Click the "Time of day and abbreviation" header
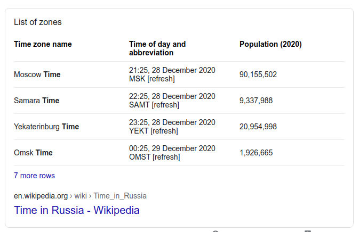The height and width of the screenshot is (232, 359). coord(157,48)
